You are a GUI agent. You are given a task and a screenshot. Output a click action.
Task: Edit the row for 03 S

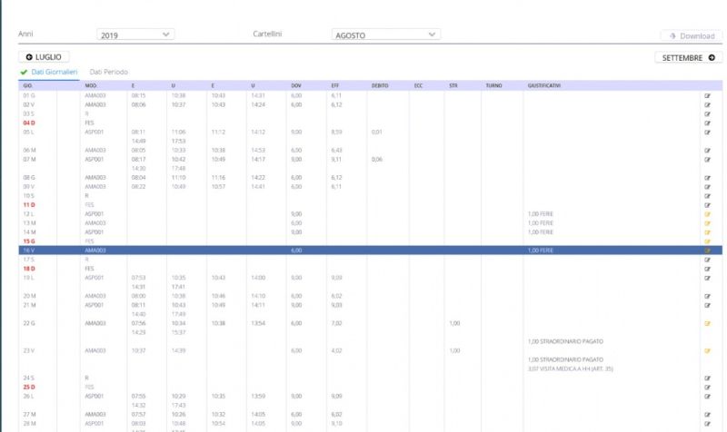tap(707, 114)
